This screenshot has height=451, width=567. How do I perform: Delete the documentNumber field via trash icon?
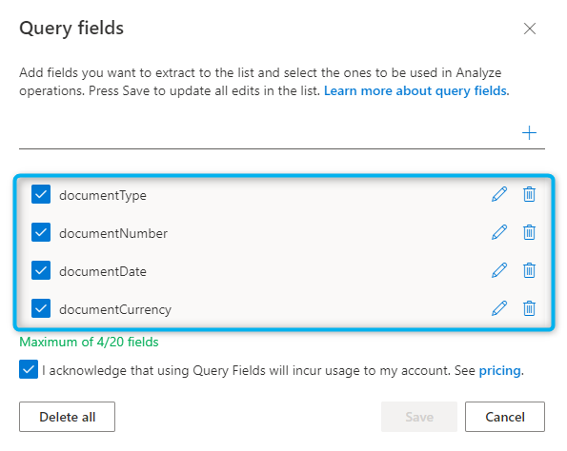coord(529,232)
